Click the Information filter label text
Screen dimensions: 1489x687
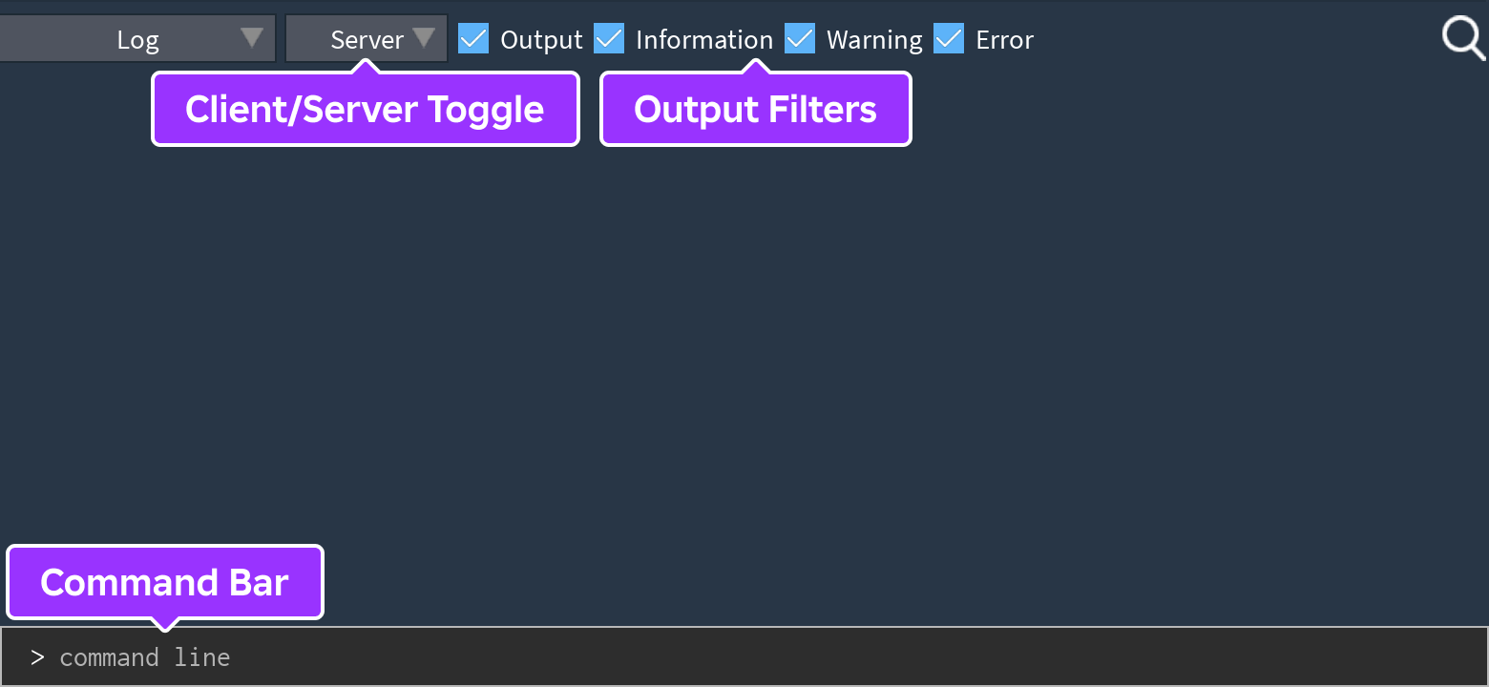(704, 40)
